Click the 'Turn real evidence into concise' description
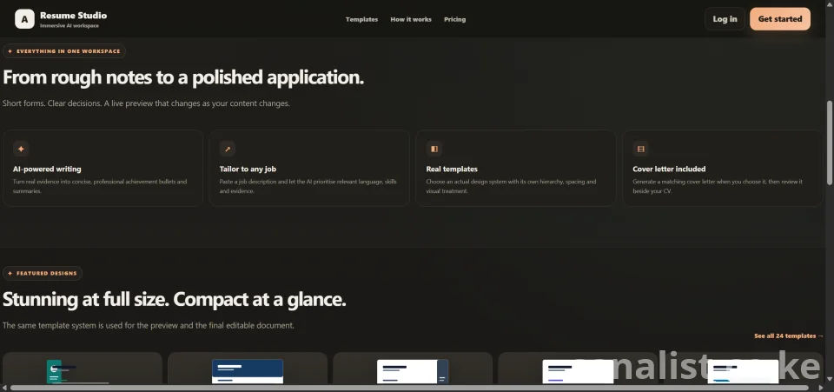 point(100,186)
